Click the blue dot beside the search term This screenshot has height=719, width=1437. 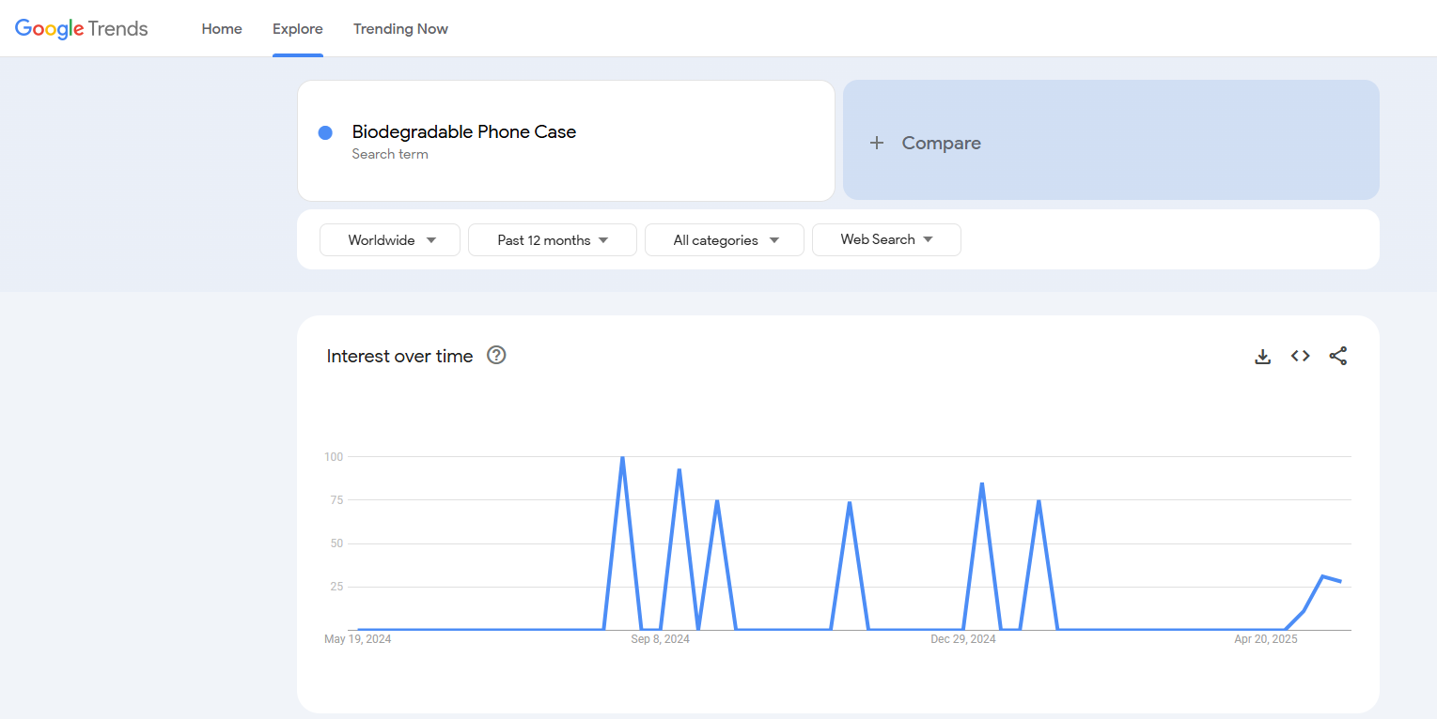[x=325, y=133]
